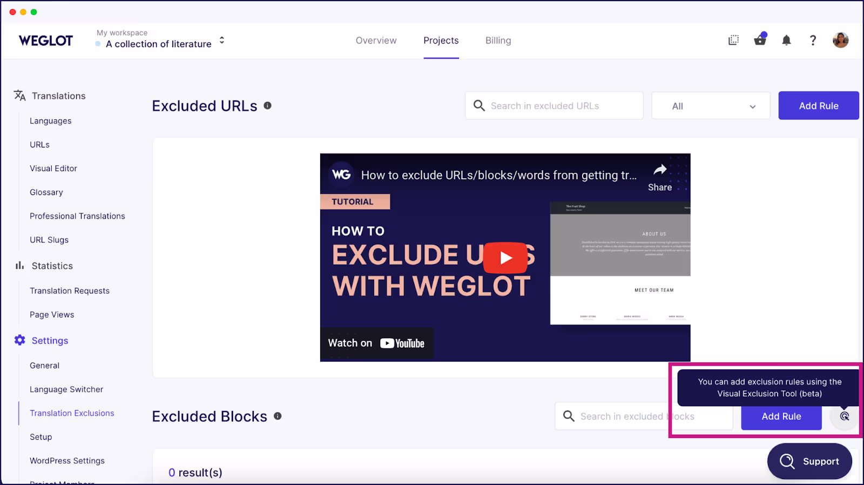864x485 pixels.
Task: Open Setup settings
Action: (41, 437)
